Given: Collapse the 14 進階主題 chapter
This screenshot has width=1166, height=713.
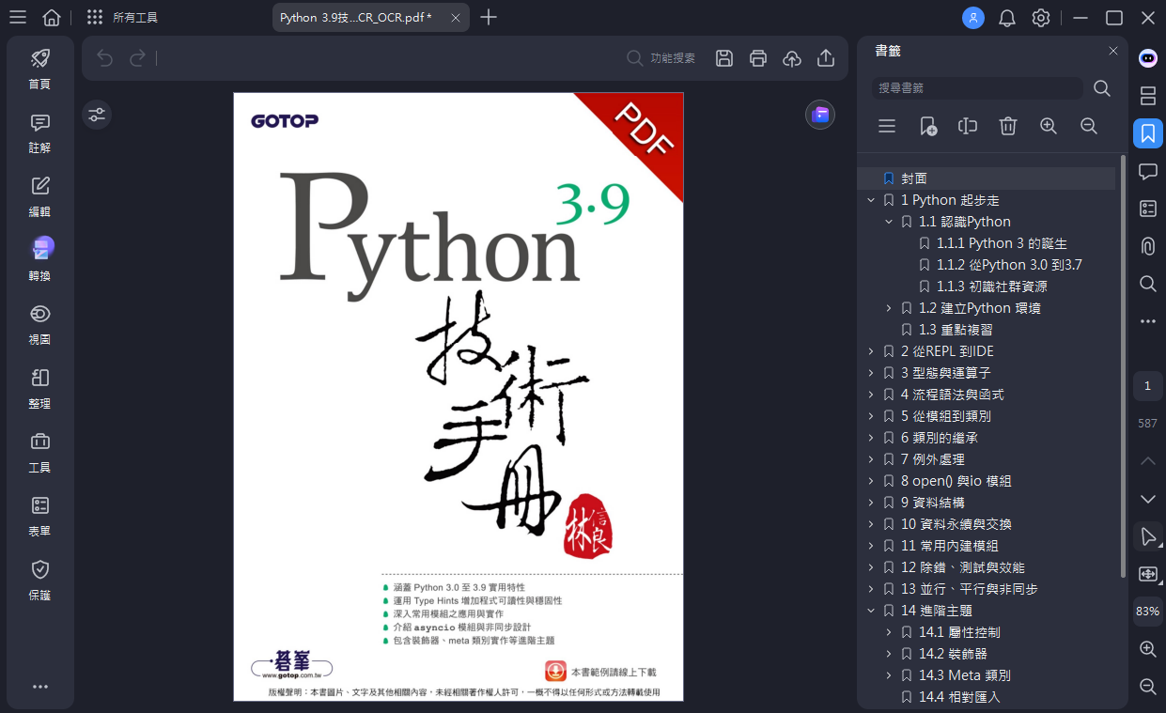Looking at the screenshot, I should click(871, 611).
